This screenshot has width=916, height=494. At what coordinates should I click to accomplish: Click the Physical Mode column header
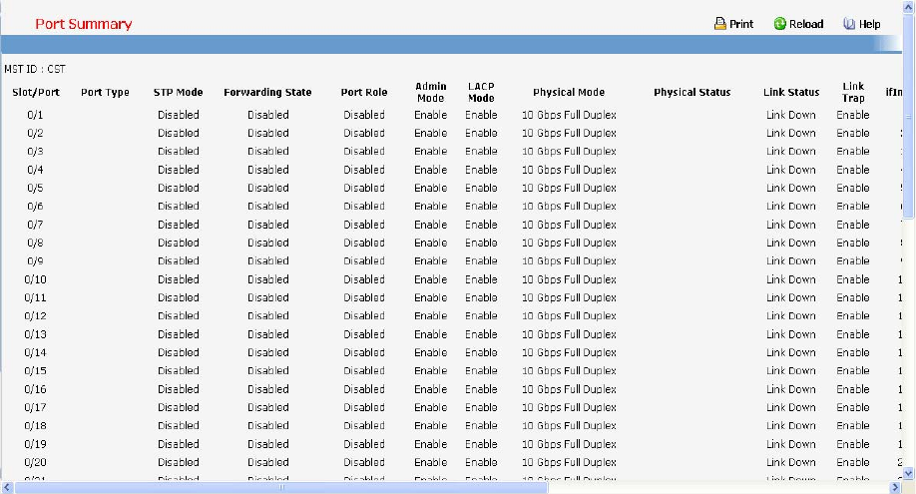tap(569, 93)
